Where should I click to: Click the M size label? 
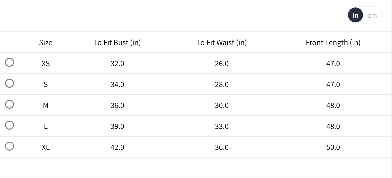point(46,105)
